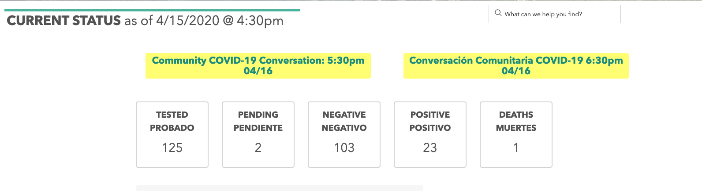Select the TESTED heading in first card

(172, 115)
